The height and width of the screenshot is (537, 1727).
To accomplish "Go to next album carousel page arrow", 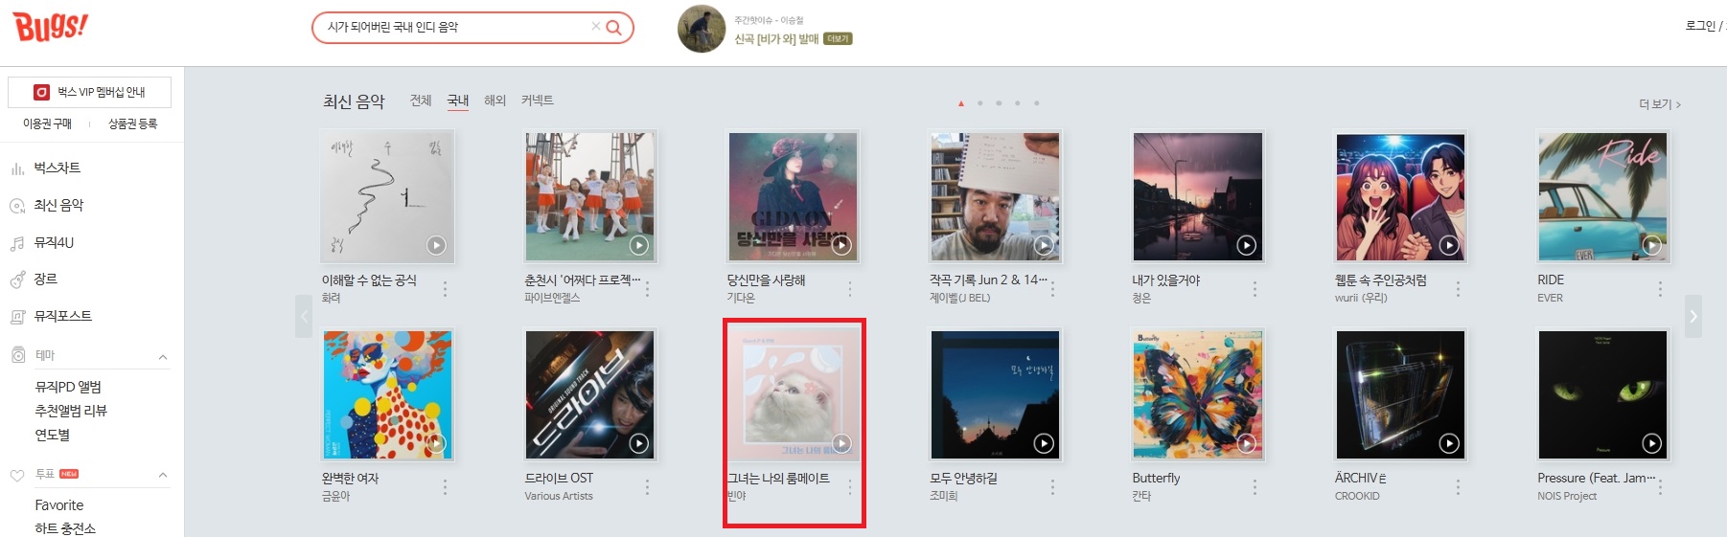I will (x=1693, y=316).
